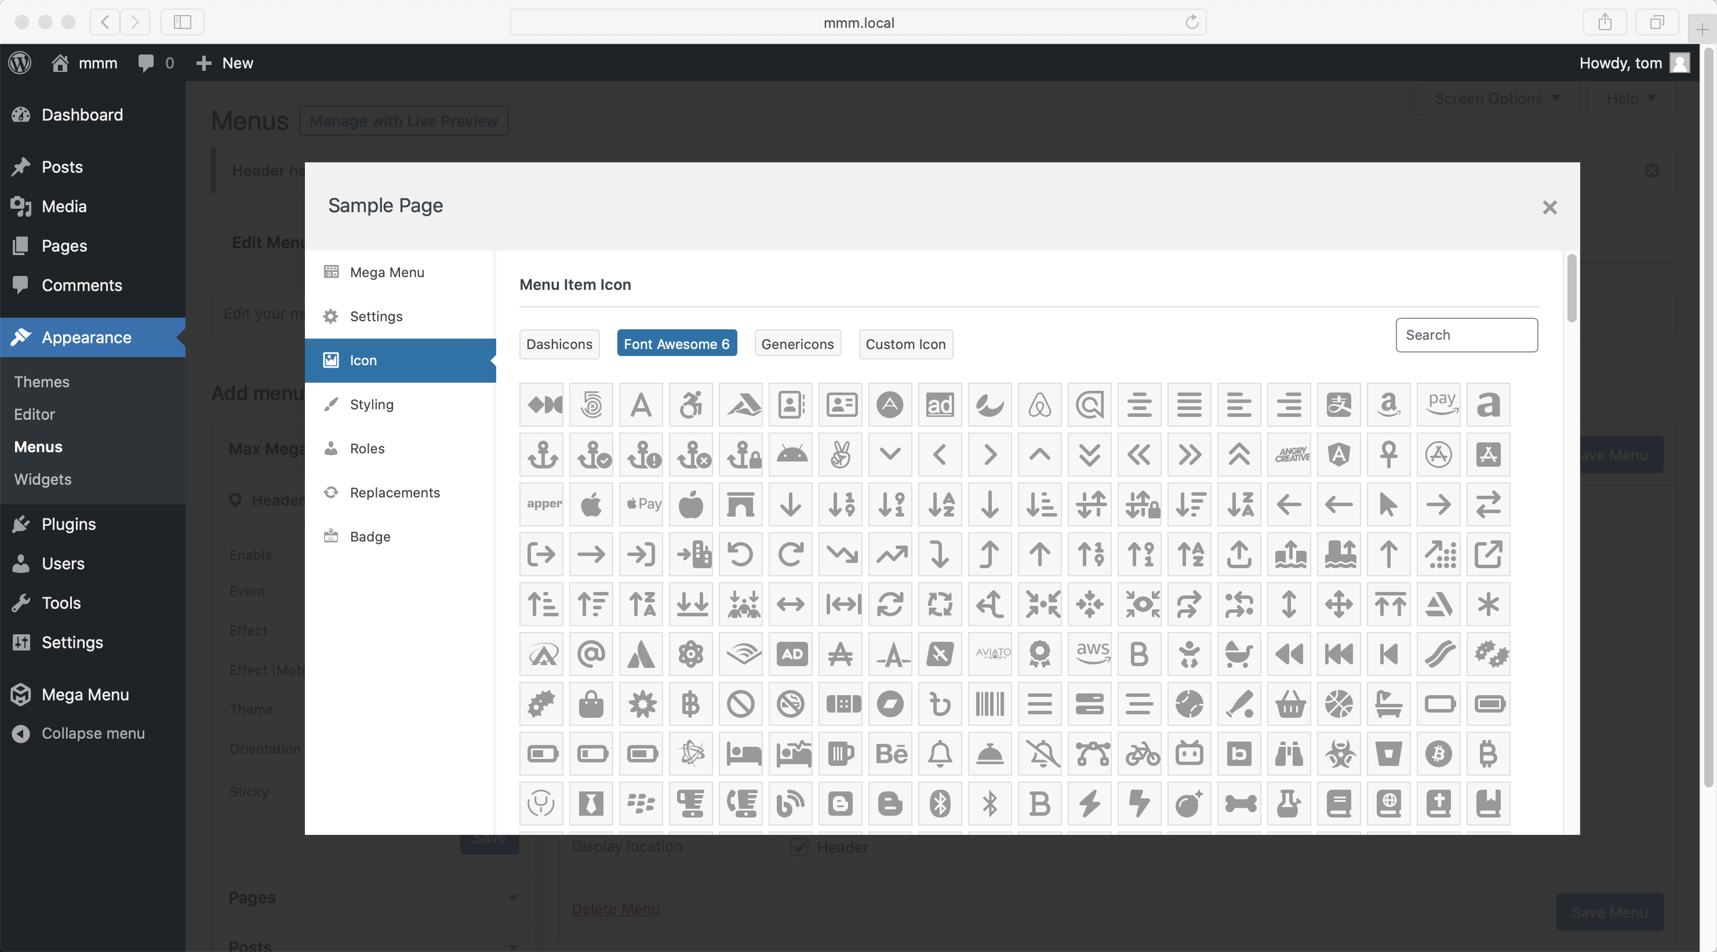Open Styling section in sidebar

[x=371, y=404]
